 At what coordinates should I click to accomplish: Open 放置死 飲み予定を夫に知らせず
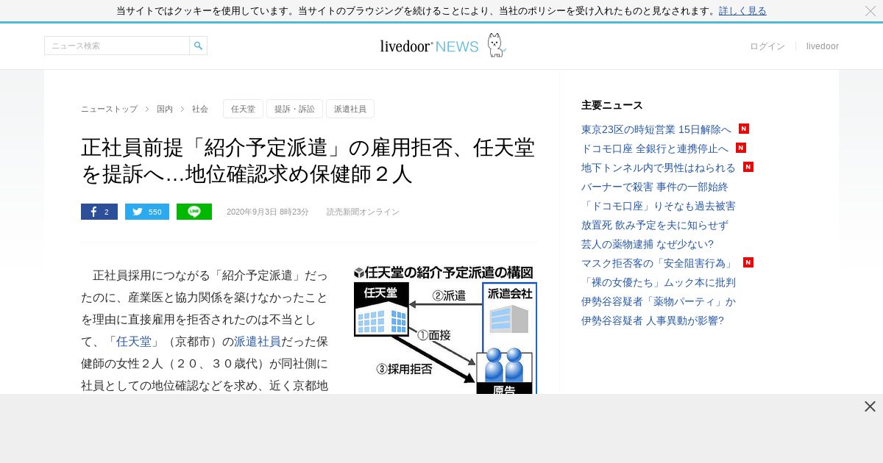tap(655, 225)
